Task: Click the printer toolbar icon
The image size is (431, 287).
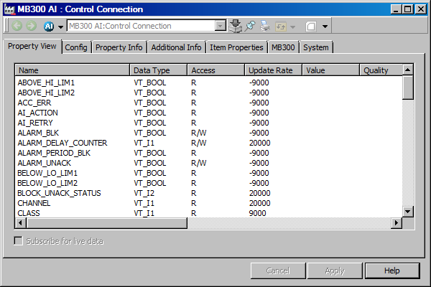Action: tap(265, 26)
